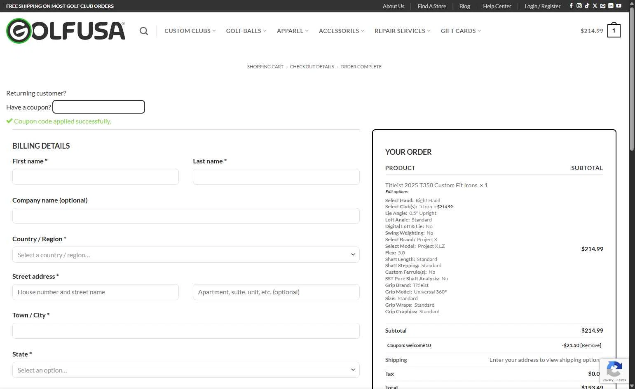635x389 pixels.
Task: Expand the Golf Balls menu
Action: pyautogui.click(x=246, y=31)
